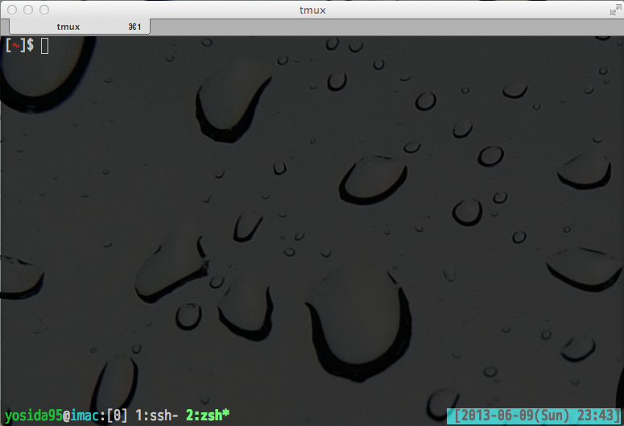624x426 pixels.
Task: Click the 2013-06-09(Sun) date in the status bar
Action: (x=515, y=416)
